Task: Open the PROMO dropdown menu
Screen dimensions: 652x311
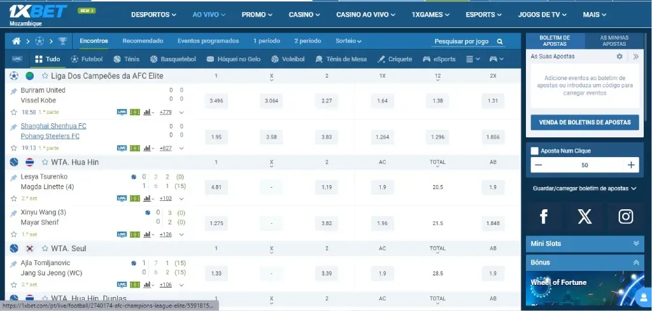Action: click(257, 15)
